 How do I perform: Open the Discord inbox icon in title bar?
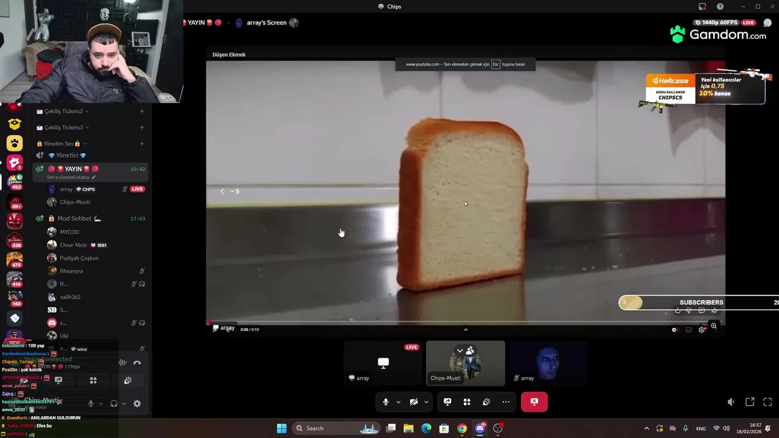702,7
